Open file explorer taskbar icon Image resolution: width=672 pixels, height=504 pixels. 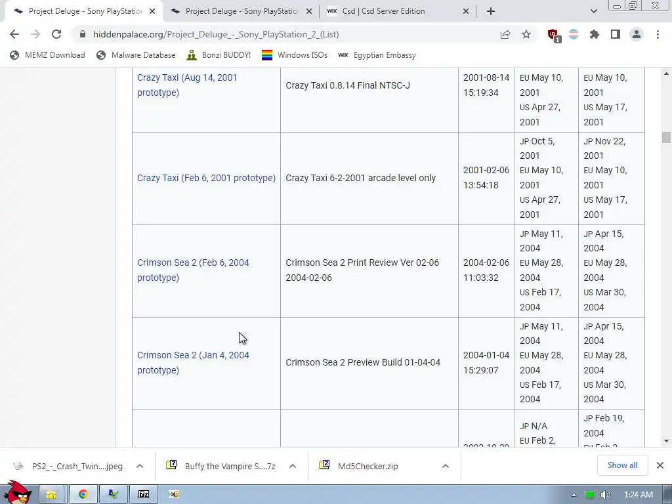[x=51, y=495]
